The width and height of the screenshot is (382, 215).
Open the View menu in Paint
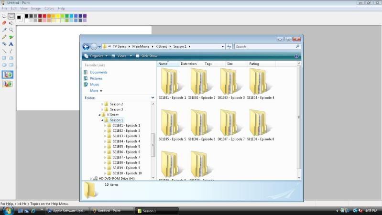[x=23, y=8]
